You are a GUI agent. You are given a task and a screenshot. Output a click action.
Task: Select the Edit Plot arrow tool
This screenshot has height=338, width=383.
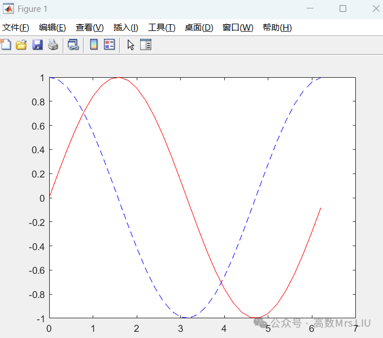point(130,45)
